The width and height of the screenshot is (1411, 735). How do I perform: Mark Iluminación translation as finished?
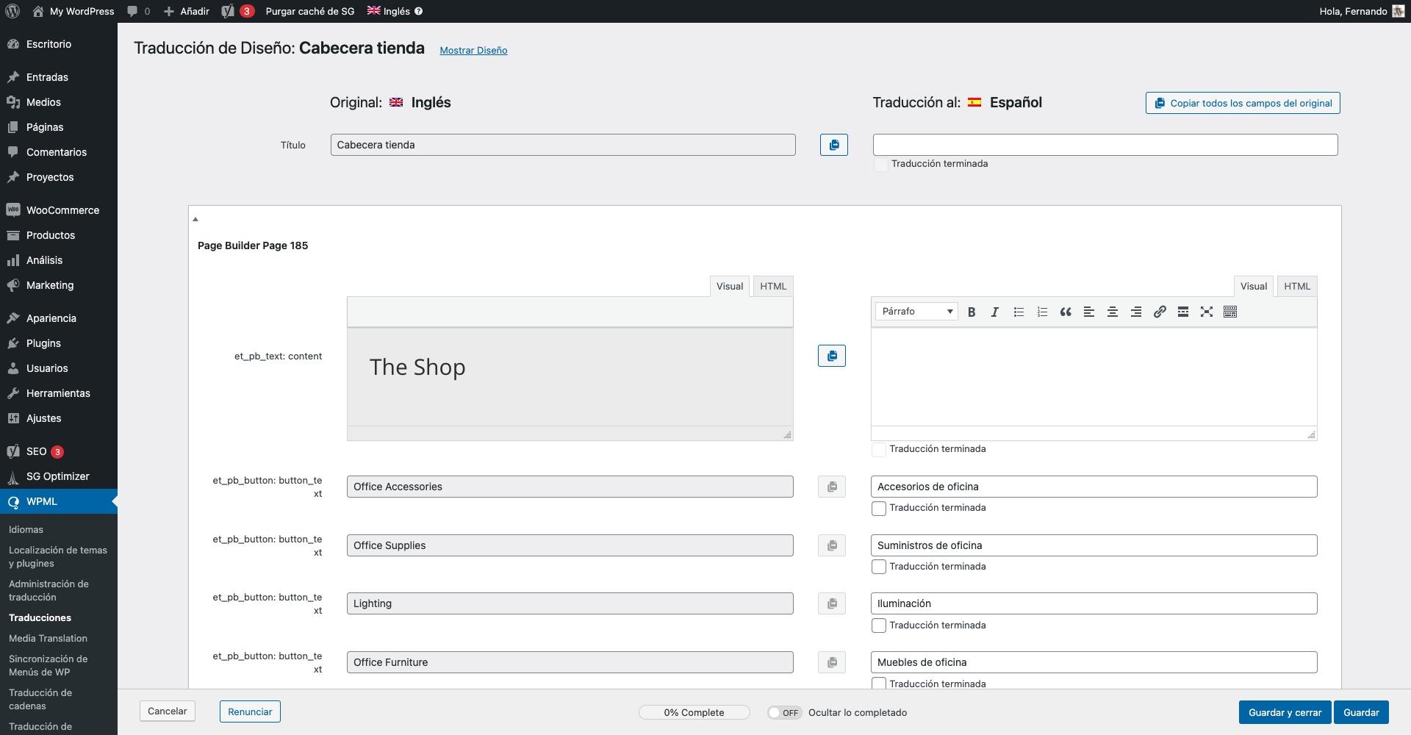coord(878,626)
